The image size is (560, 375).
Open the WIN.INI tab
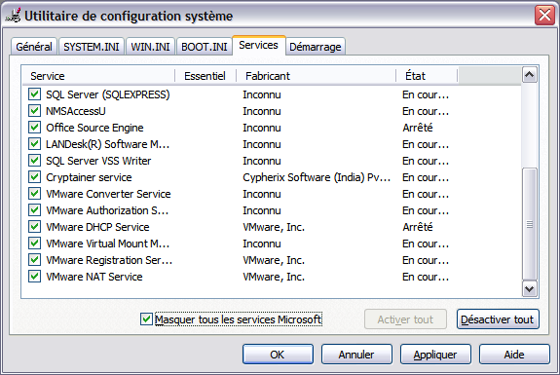click(x=150, y=47)
